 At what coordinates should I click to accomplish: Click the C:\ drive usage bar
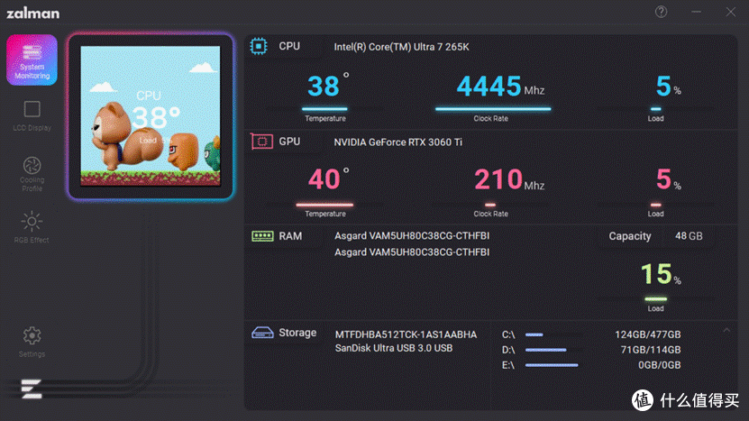tap(534, 334)
